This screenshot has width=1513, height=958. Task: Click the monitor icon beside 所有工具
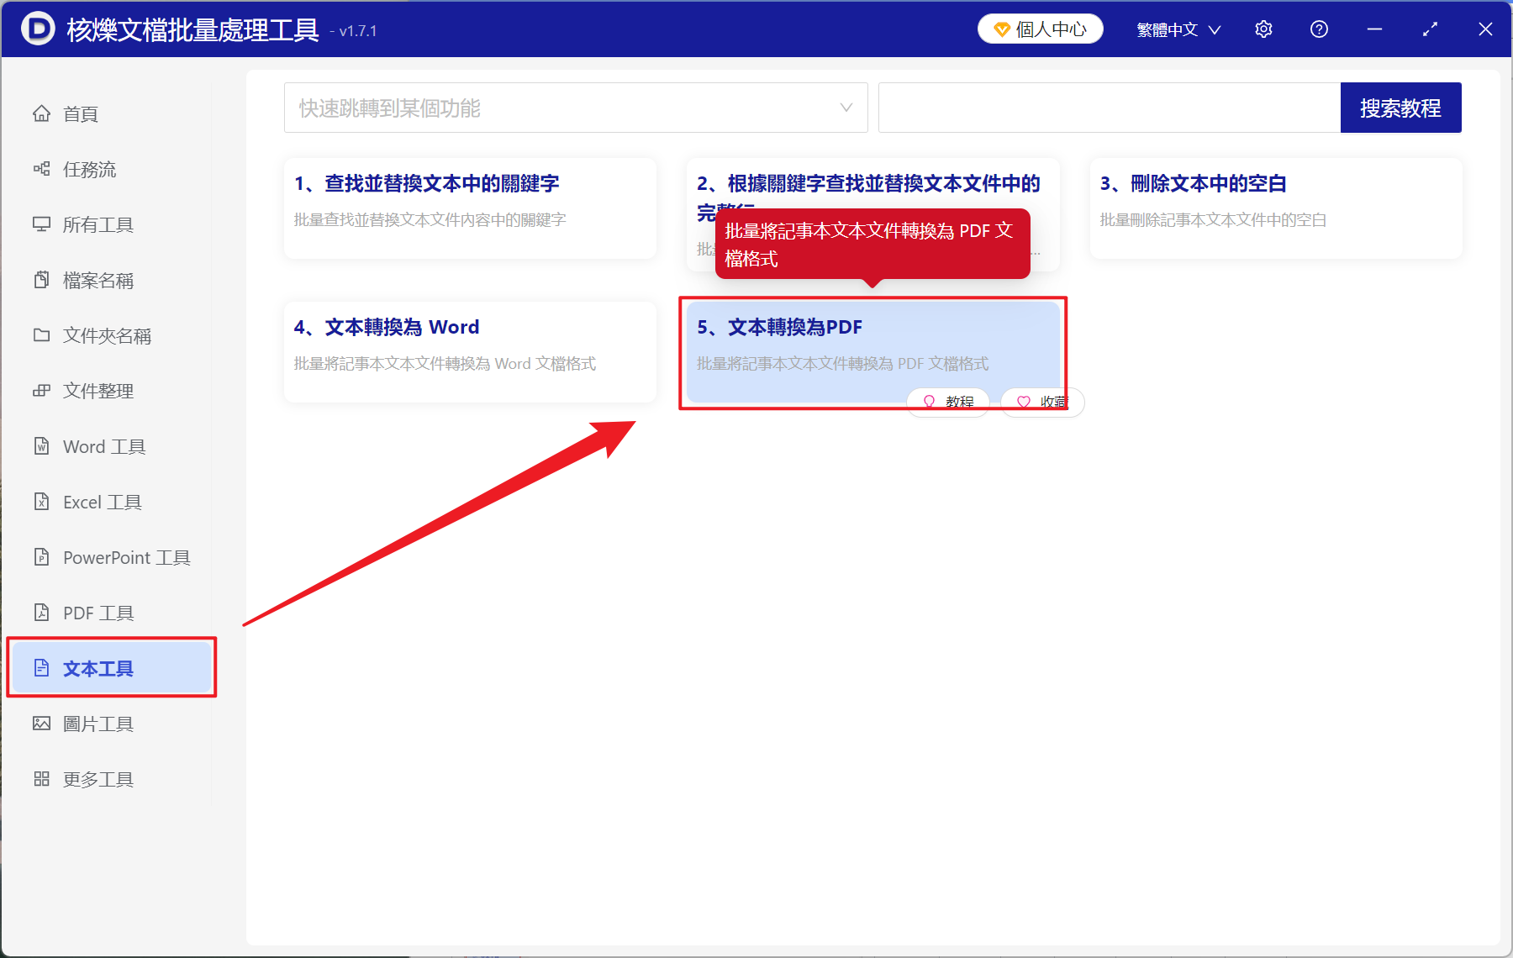(41, 224)
